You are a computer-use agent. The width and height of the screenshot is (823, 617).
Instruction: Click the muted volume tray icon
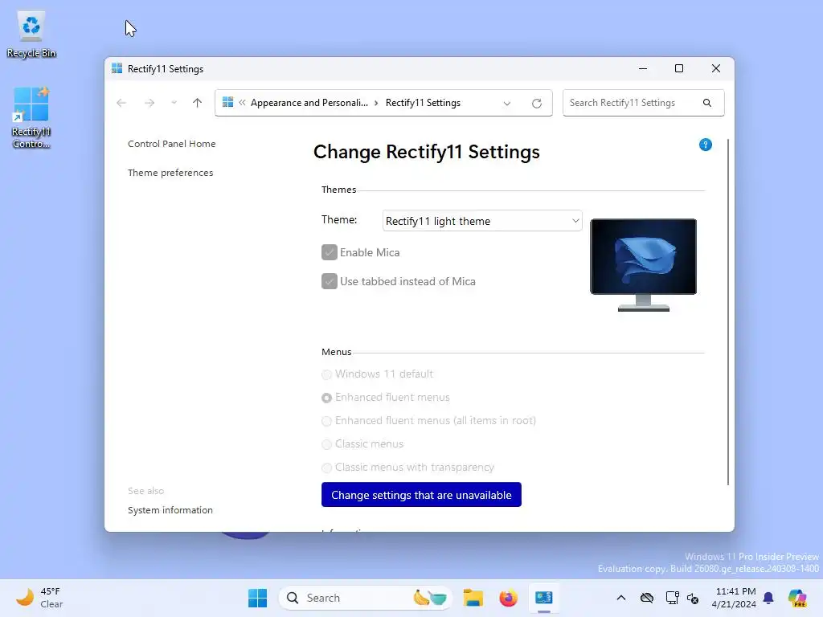(x=693, y=598)
